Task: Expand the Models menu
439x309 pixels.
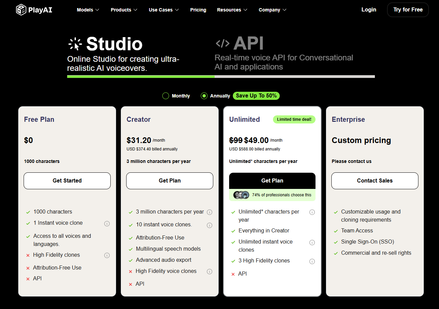Action: [88, 10]
